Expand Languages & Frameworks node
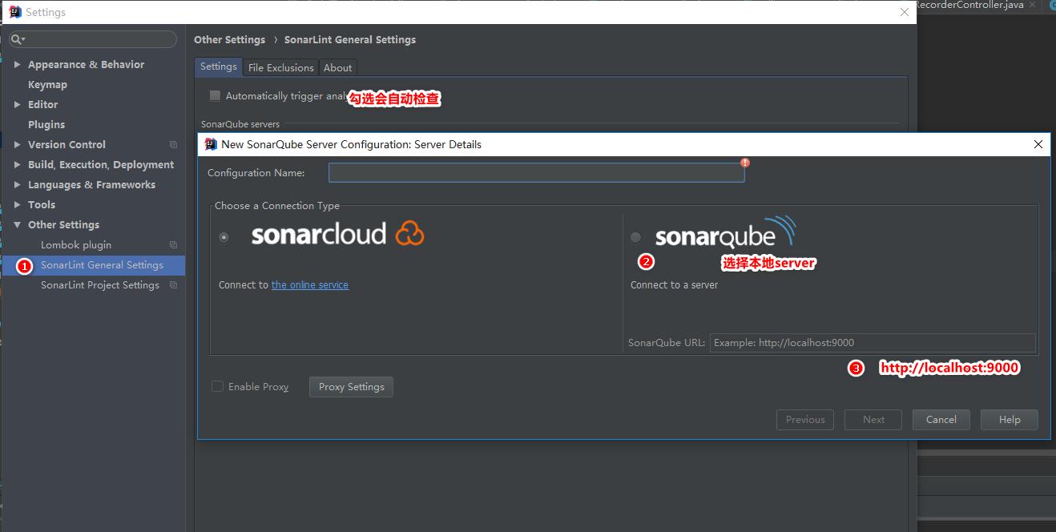Image resolution: width=1056 pixels, height=532 pixels. [18, 185]
